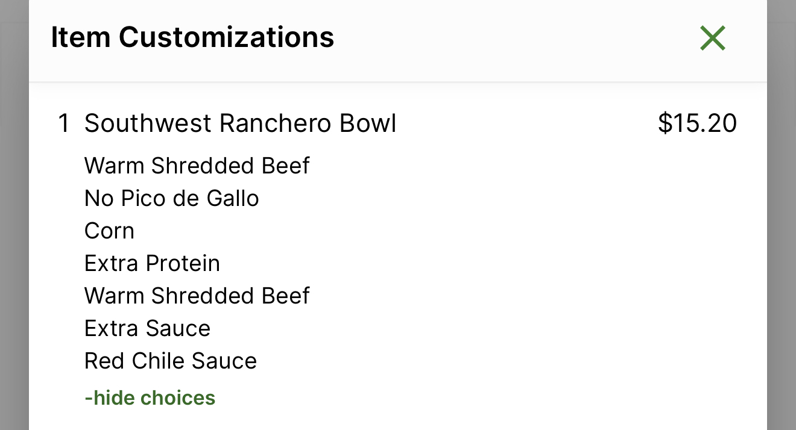796x430 pixels.
Task: Click the Extra Protein line
Action: coord(153,263)
